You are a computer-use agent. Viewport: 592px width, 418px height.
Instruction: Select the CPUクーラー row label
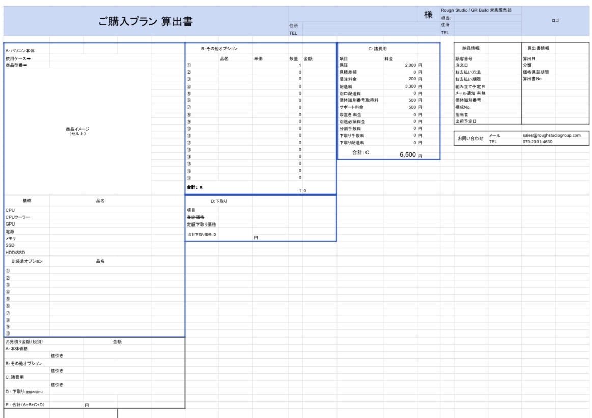point(18,217)
